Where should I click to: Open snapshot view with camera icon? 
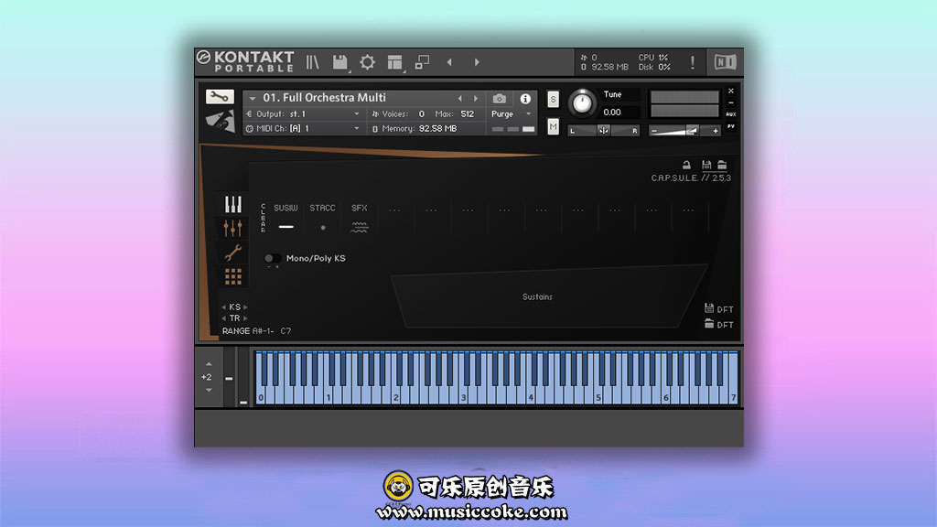tap(500, 99)
